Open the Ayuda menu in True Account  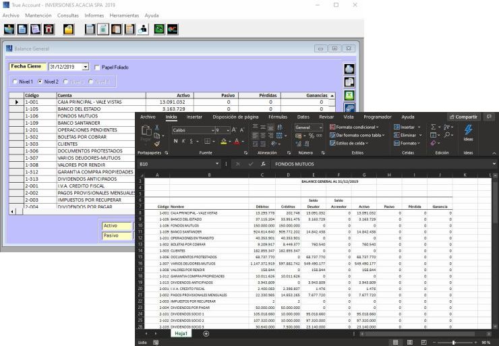click(152, 16)
